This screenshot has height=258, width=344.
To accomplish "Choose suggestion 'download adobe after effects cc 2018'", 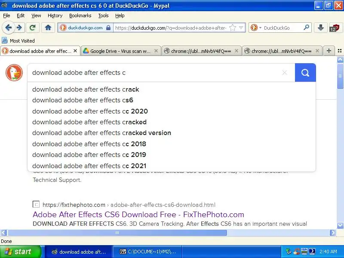I will 172,144.
